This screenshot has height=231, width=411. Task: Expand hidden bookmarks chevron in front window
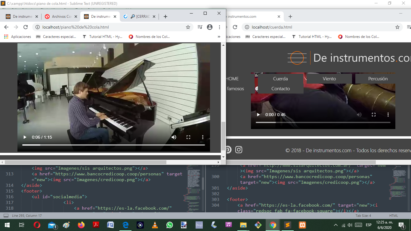click(x=219, y=37)
